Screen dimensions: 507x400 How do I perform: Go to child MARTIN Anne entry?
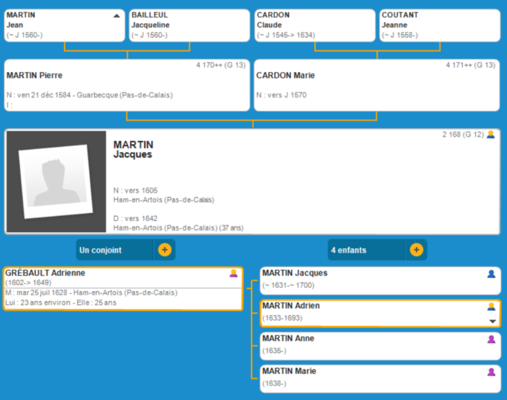(x=288, y=339)
